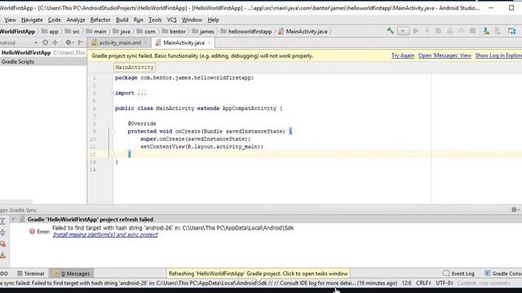Open the Messages panel gear settings
522x293 pixels.
tap(515, 210)
